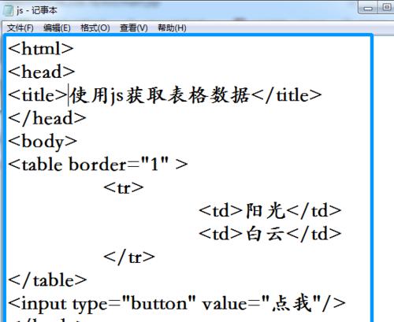
Task: Maximize the Notepad window
Action: point(386,7)
